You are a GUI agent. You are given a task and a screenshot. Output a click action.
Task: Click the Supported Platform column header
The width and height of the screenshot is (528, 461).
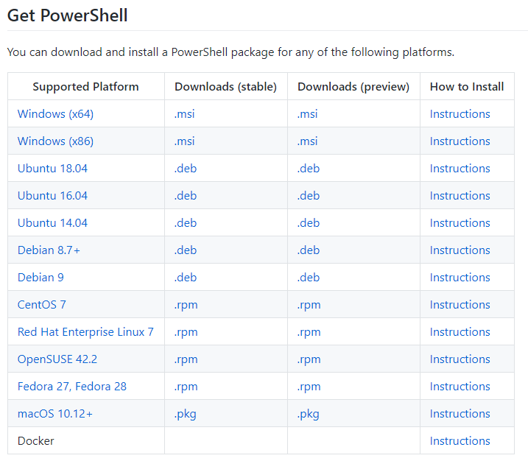point(85,87)
